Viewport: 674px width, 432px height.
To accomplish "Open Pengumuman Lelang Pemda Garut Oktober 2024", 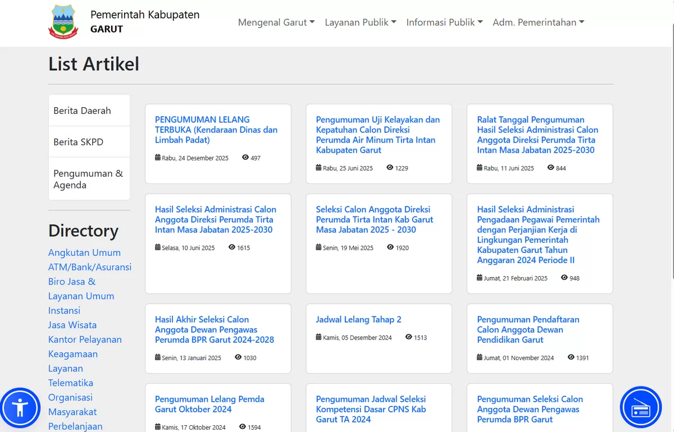I will 210,404.
